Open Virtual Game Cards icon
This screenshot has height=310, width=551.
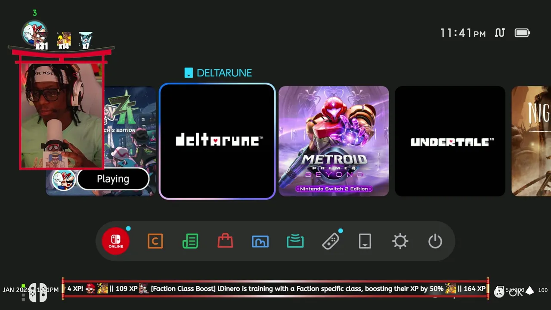click(365, 241)
